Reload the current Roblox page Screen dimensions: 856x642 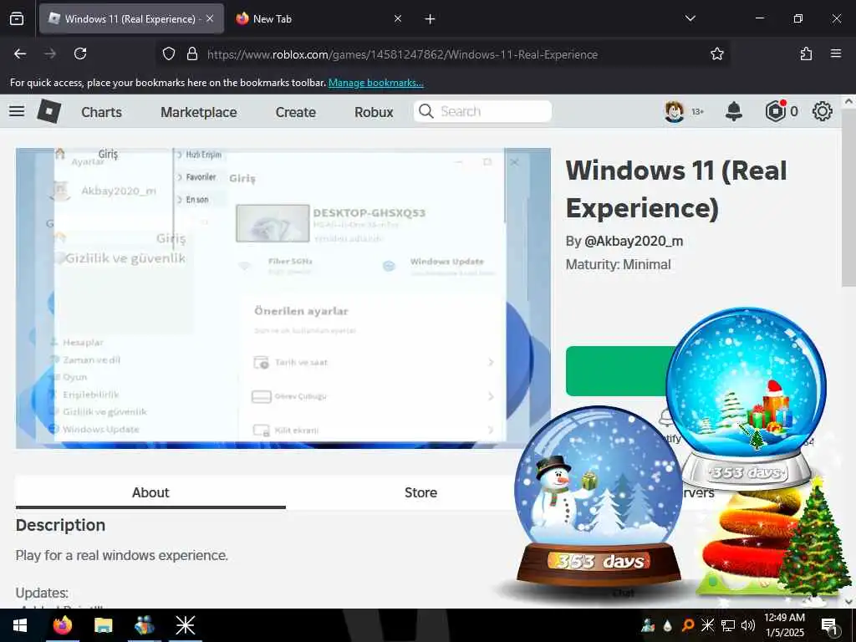tap(80, 53)
